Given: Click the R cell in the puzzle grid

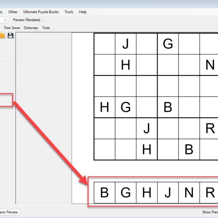Looking at the screenshot, I should tap(210, 128).
